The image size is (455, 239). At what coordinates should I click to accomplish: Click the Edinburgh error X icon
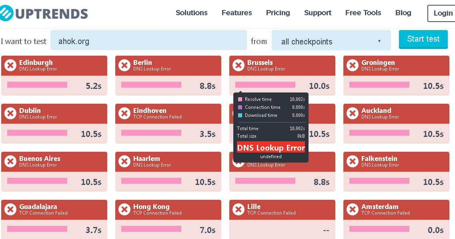point(10,65)
